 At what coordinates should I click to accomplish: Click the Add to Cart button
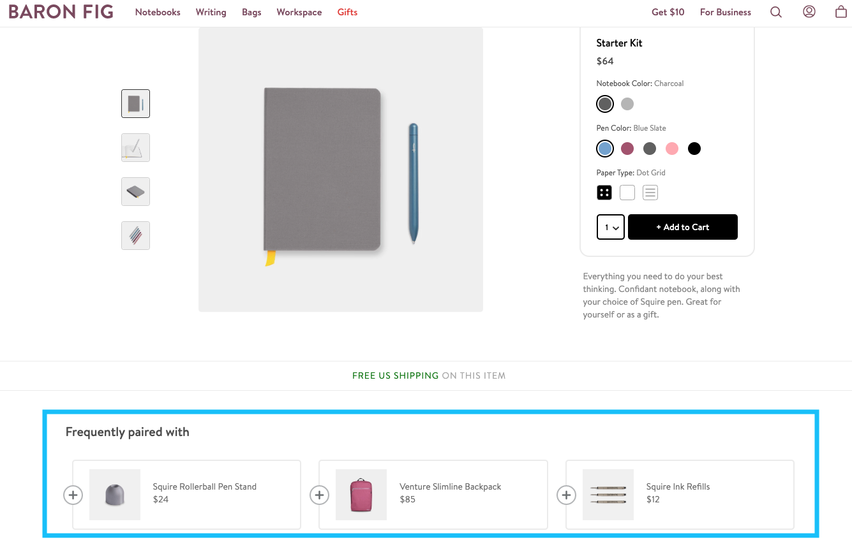point(682,227)
